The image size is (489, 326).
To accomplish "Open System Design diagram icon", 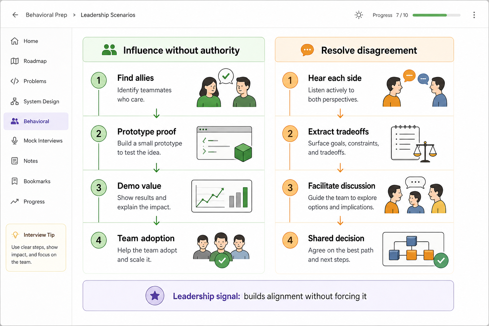I will click(x=15, y=101).
